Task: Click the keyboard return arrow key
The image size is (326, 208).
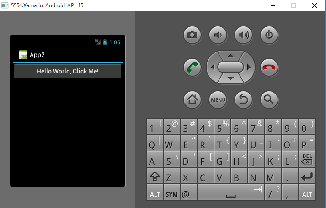Action: click(307, 176)
